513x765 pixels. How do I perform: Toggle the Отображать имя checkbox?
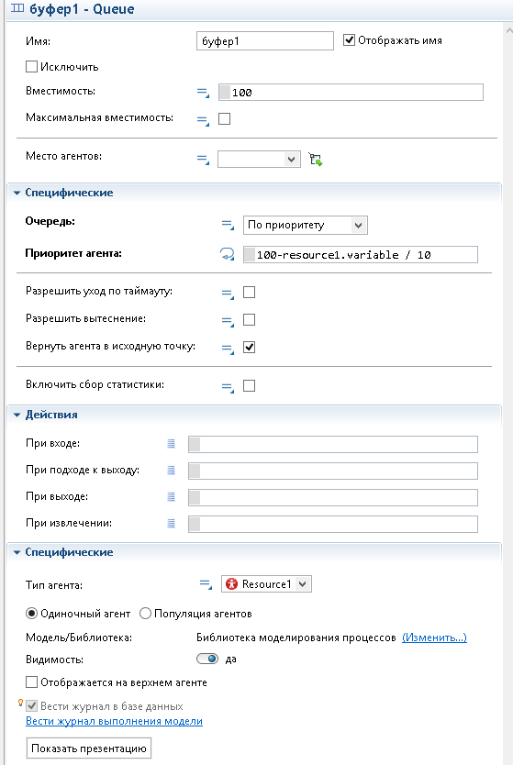click(349, 40)
